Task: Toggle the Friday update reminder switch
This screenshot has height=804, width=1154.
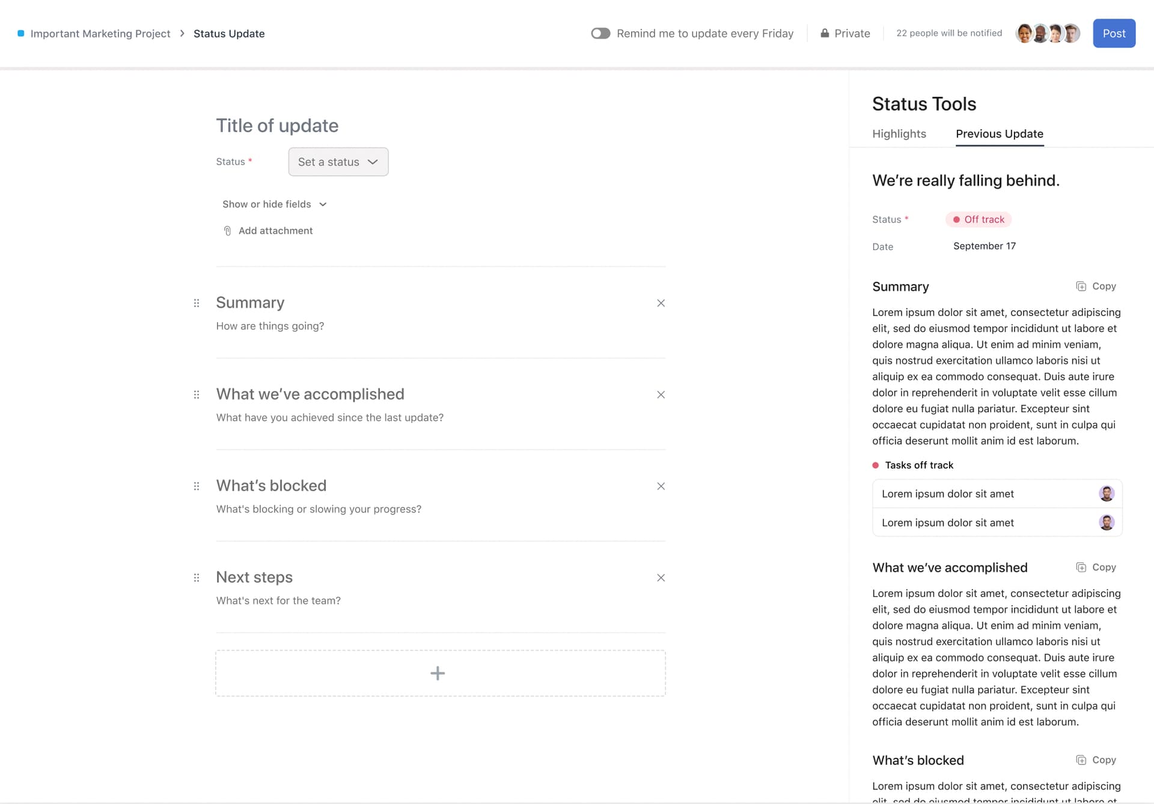Action: [600, 34]
